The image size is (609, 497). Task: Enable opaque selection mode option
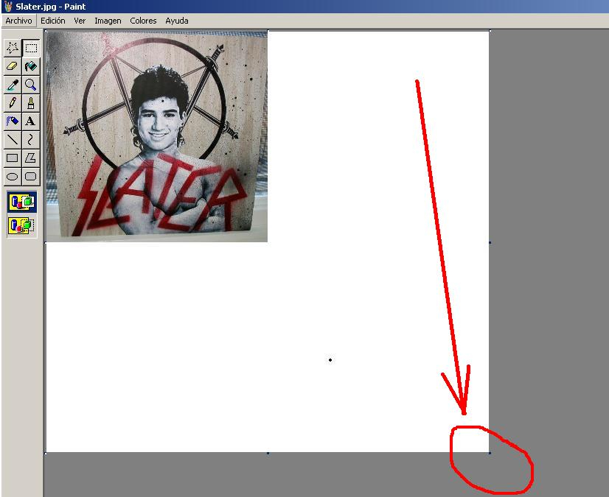[x=22, y=202]
